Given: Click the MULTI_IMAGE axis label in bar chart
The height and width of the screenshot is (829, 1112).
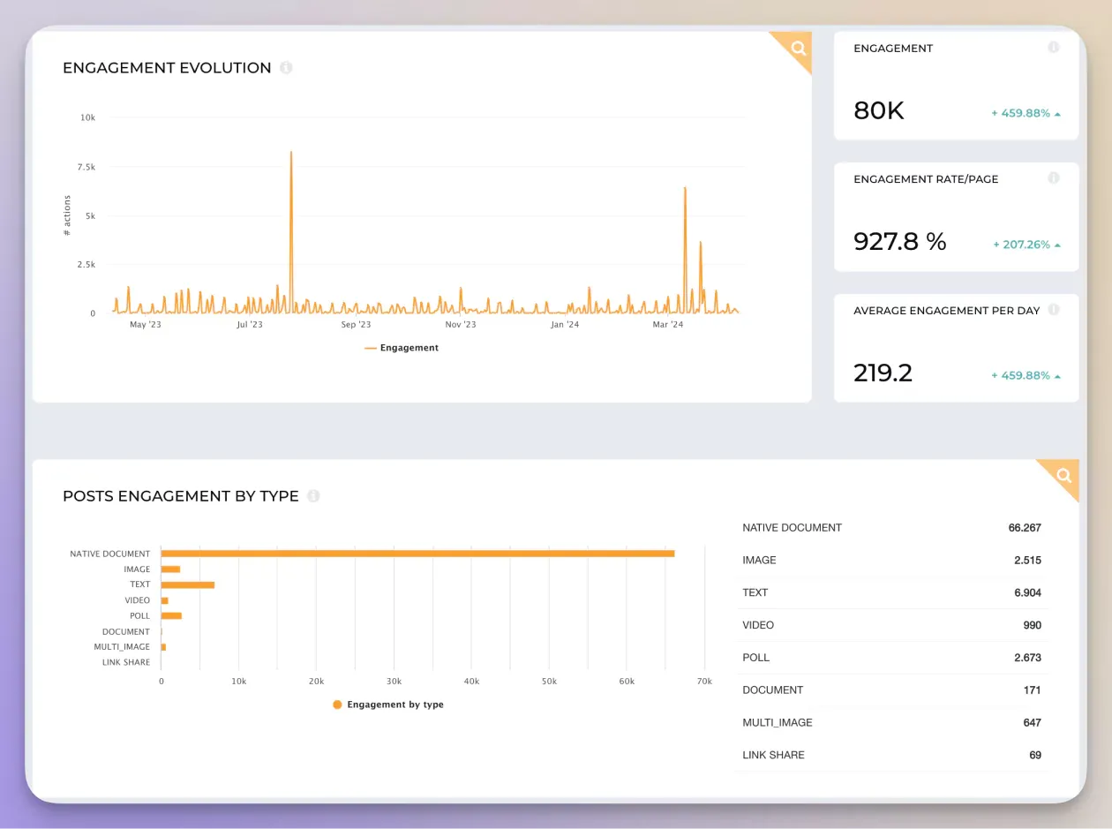Looking at the screenshot, I should pyautogui.click(x=122, y=647).
